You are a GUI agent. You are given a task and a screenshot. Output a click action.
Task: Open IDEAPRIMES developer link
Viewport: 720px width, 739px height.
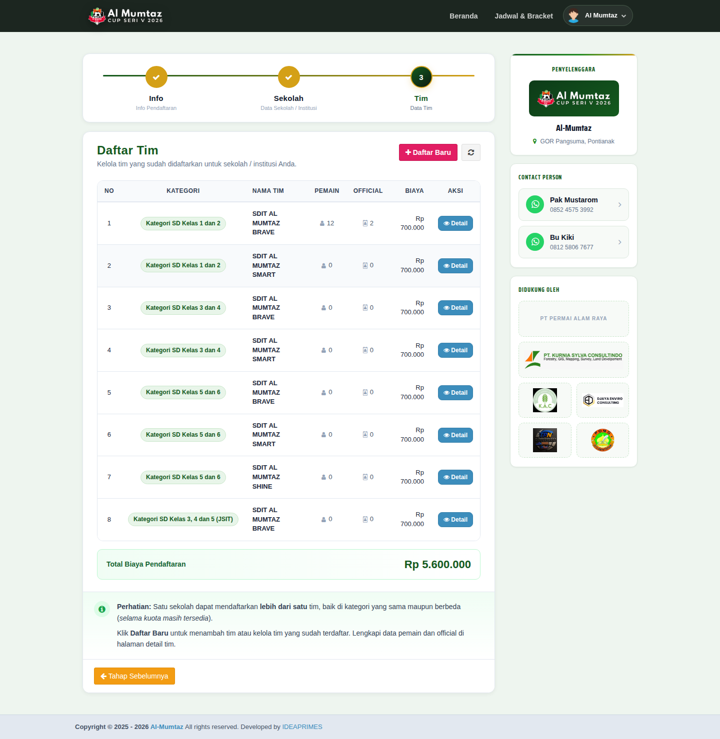[x=302, y=727]
